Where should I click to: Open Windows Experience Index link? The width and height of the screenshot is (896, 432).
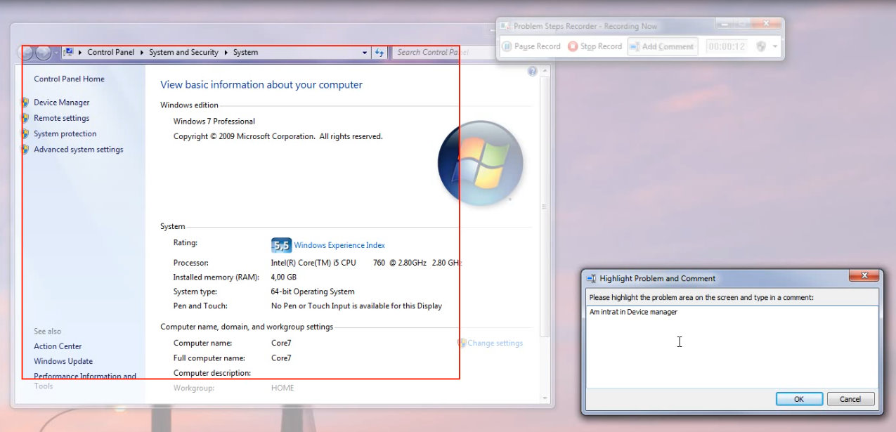tap(339, 245)
